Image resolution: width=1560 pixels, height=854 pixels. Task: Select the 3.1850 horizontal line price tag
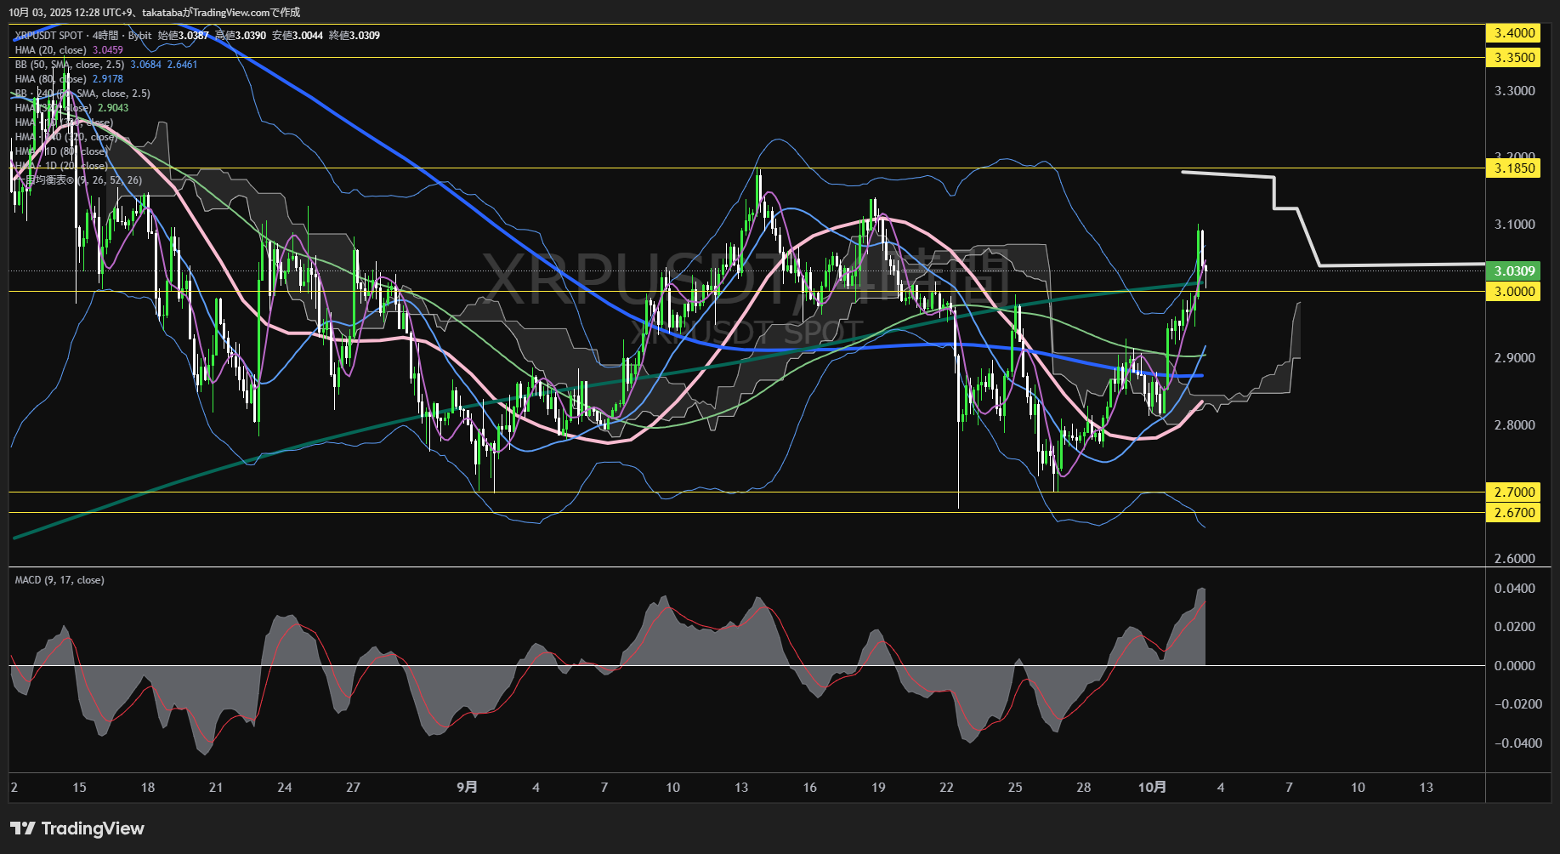(x=1514, y=168)
